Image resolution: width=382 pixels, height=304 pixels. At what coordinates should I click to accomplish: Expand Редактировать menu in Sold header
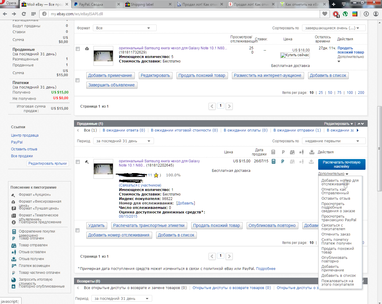(339, 124)
